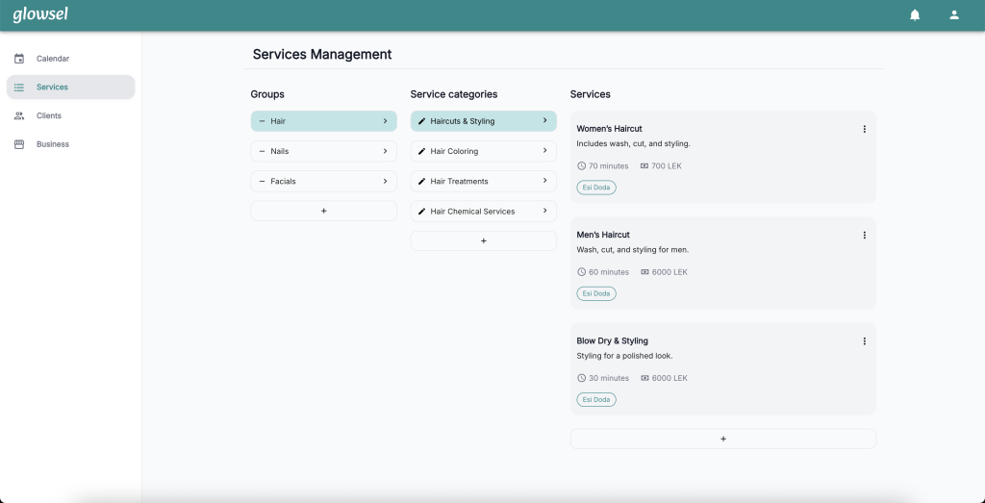Viewport: 985px width, 503px height.
Task: Expand the Nails group chevron
Action: click(x=385, y=151)
